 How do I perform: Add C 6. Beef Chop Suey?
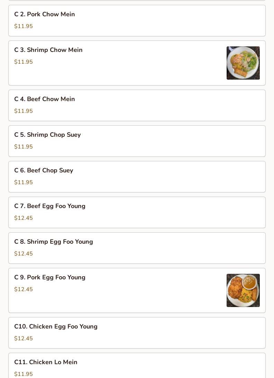pos(137,177)
